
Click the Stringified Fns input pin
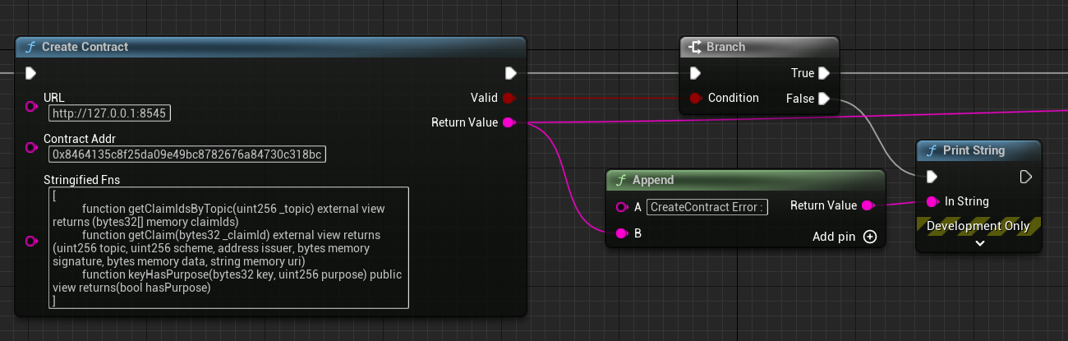click(x=31, y=241)
